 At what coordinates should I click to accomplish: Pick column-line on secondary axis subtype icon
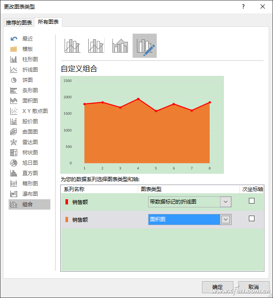[x=96, y=46]
